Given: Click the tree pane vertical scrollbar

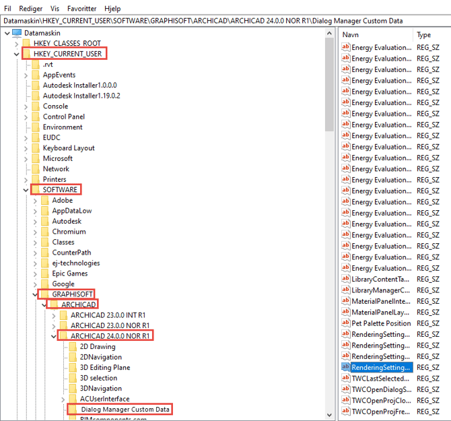Looking at the screenshot, I should pyautogui.click(x=329, y=202).
